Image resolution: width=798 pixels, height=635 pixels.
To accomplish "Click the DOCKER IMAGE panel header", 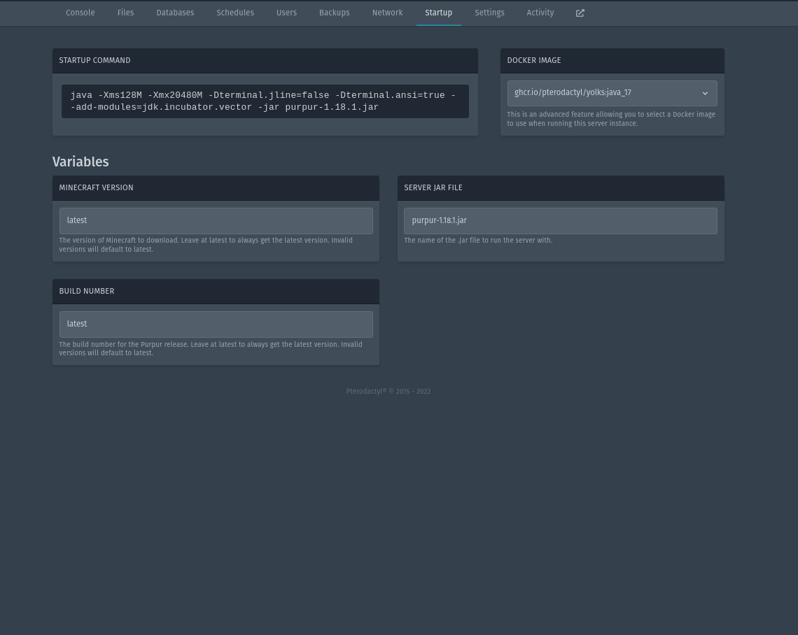I will [612, 61].
